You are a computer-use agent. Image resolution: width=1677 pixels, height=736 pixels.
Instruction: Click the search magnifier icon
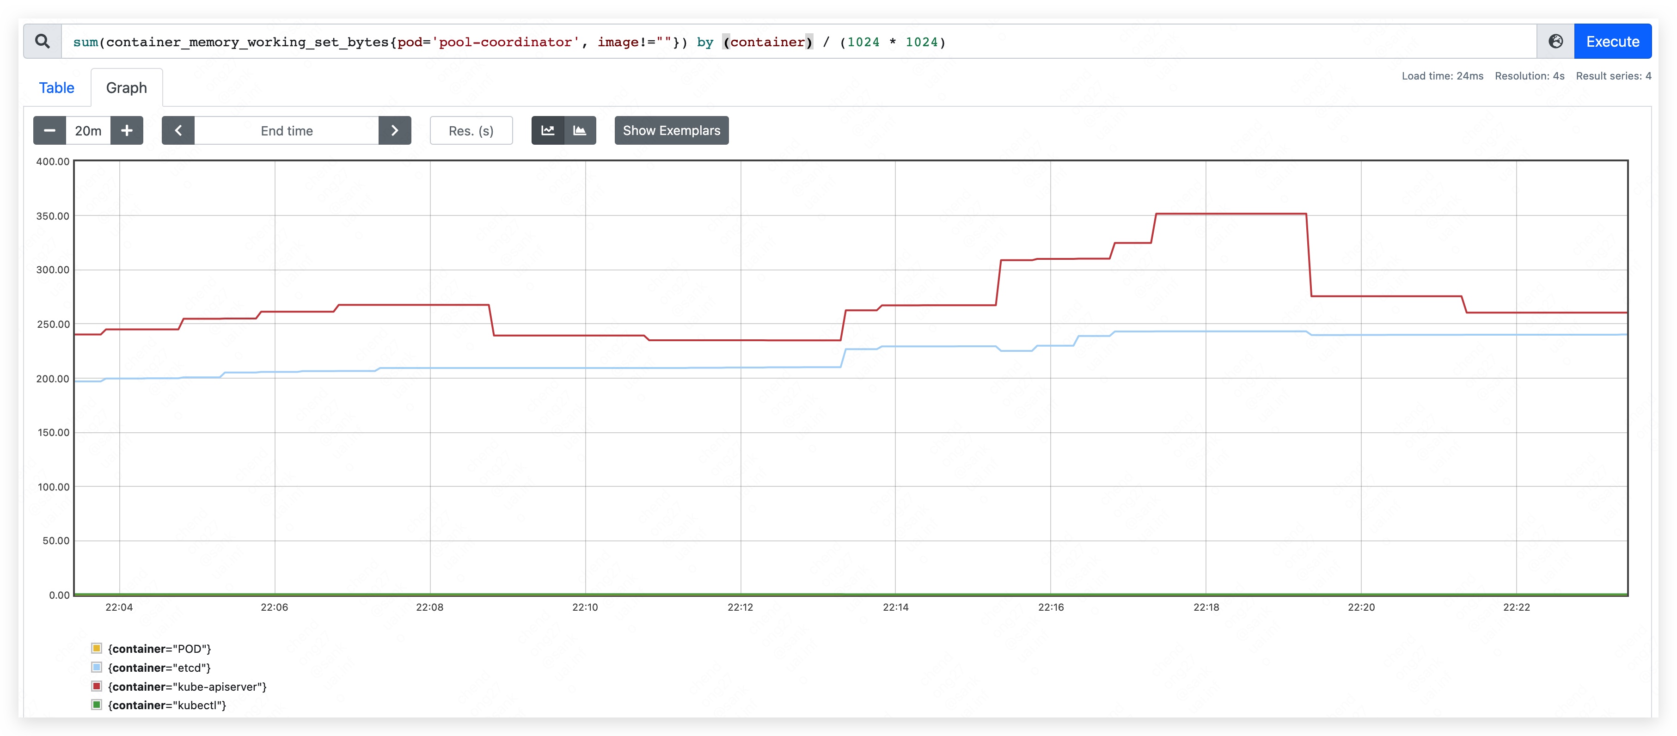click(43, 41)
